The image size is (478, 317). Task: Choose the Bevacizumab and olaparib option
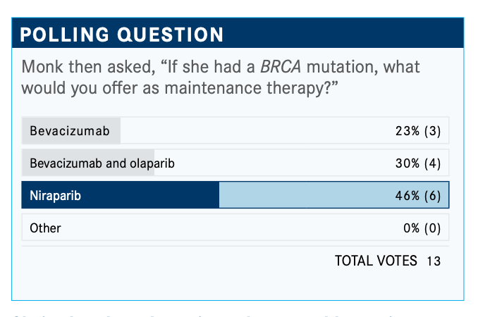tap(235, 163)
